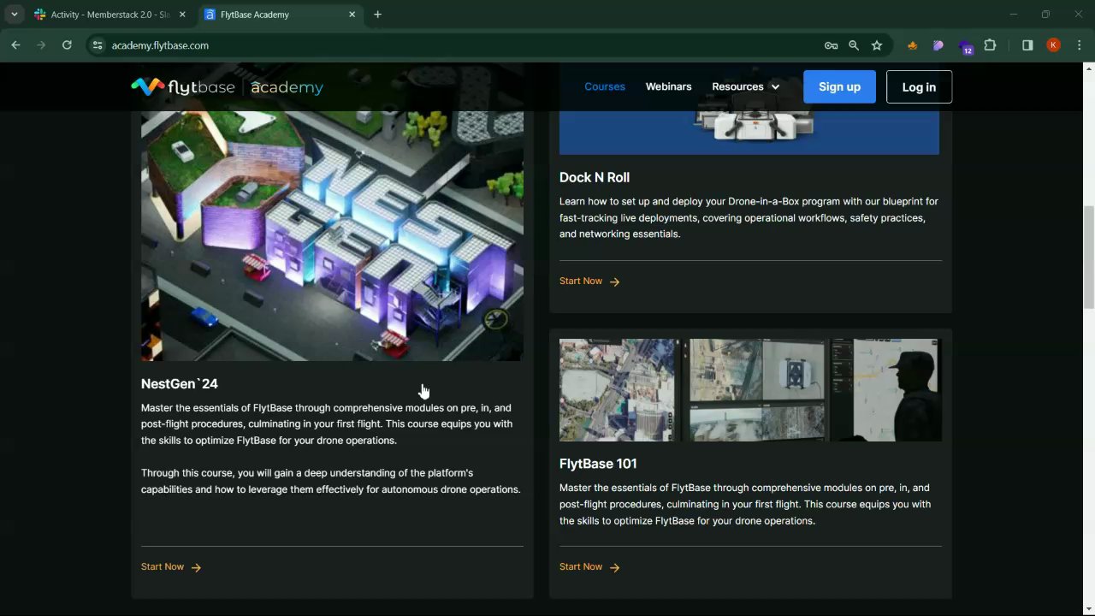Click the Dock N Roll description paragraph
1095x616 pixels.
click(x=749, y=218)
